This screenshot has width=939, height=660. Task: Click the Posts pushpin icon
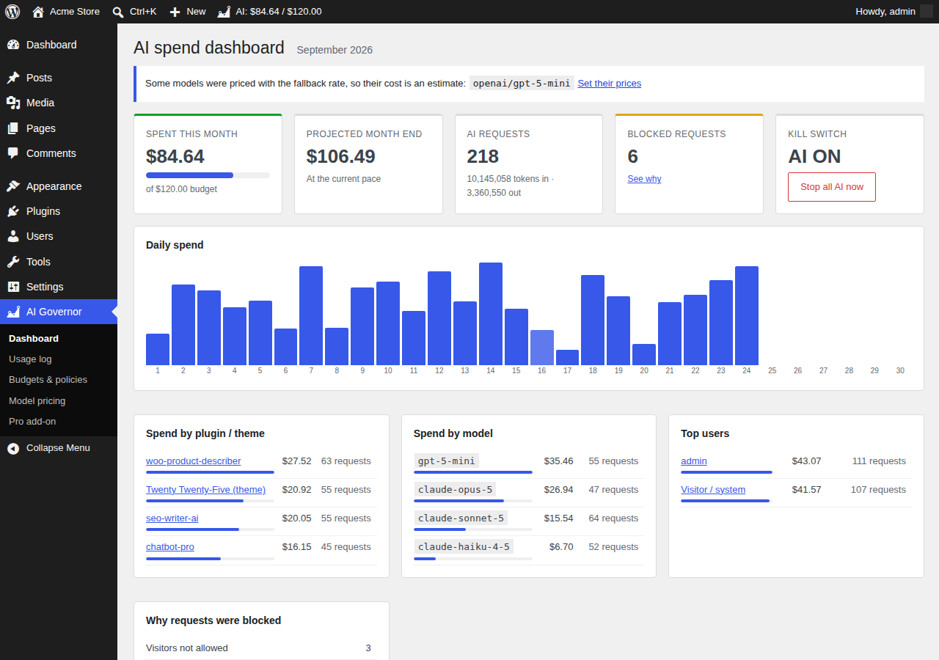point(13,78)
